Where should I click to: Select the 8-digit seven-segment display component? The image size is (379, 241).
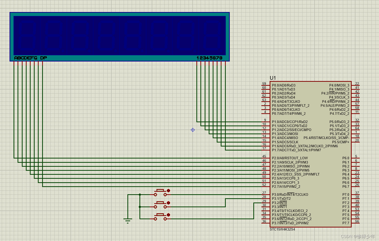click(120, 37)
